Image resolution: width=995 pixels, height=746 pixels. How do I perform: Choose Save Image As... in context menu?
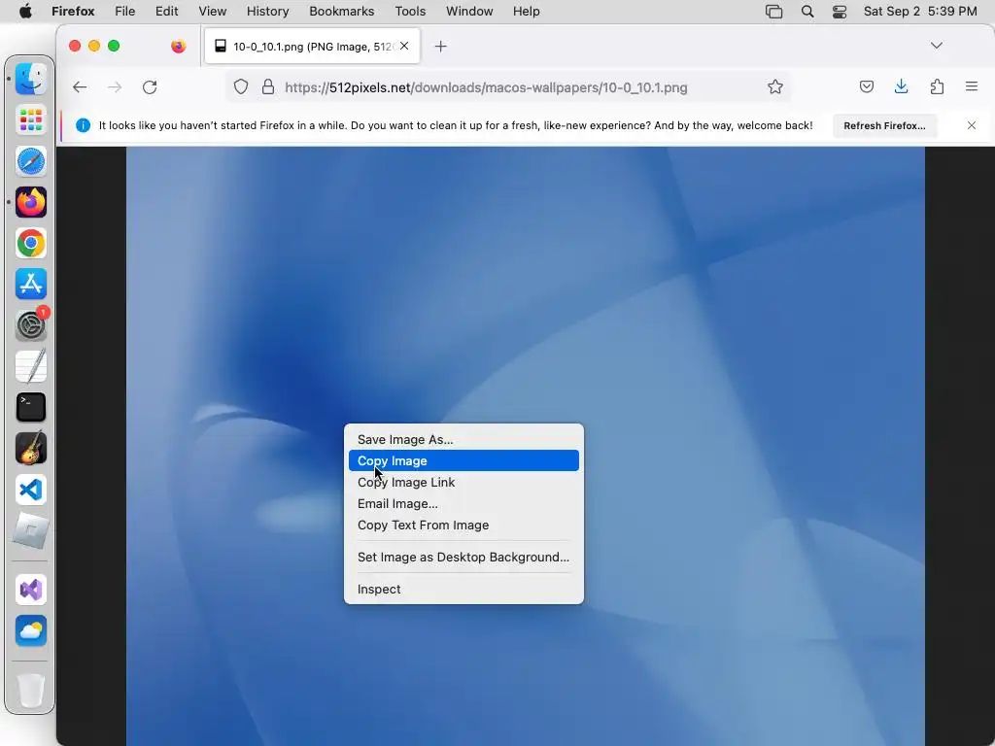click(463, 440)
